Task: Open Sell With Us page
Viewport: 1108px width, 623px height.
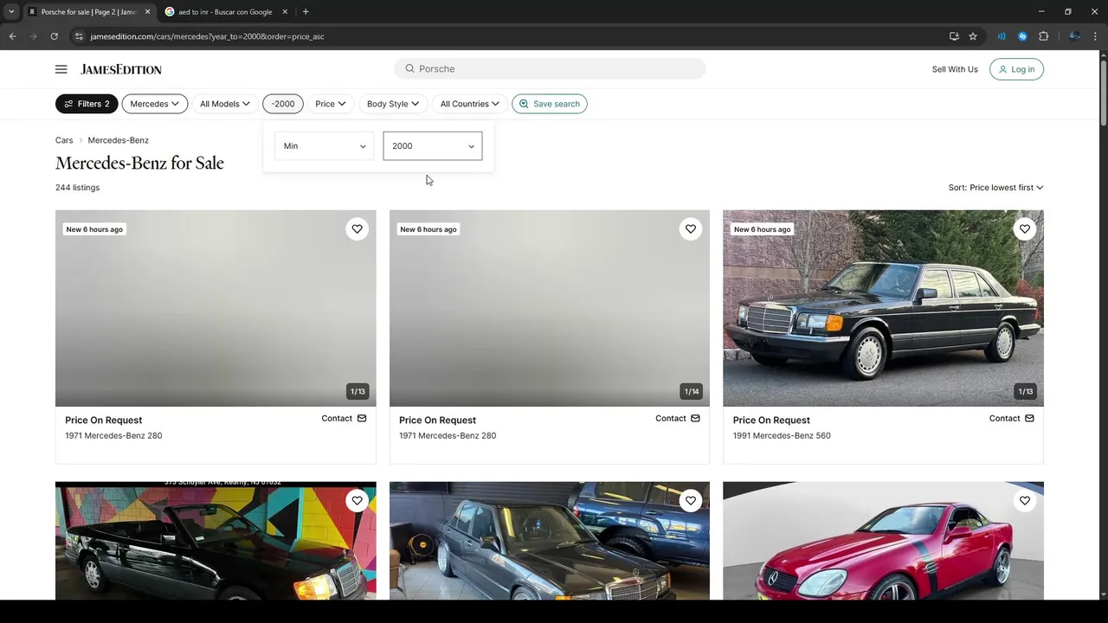Action: 955,69
